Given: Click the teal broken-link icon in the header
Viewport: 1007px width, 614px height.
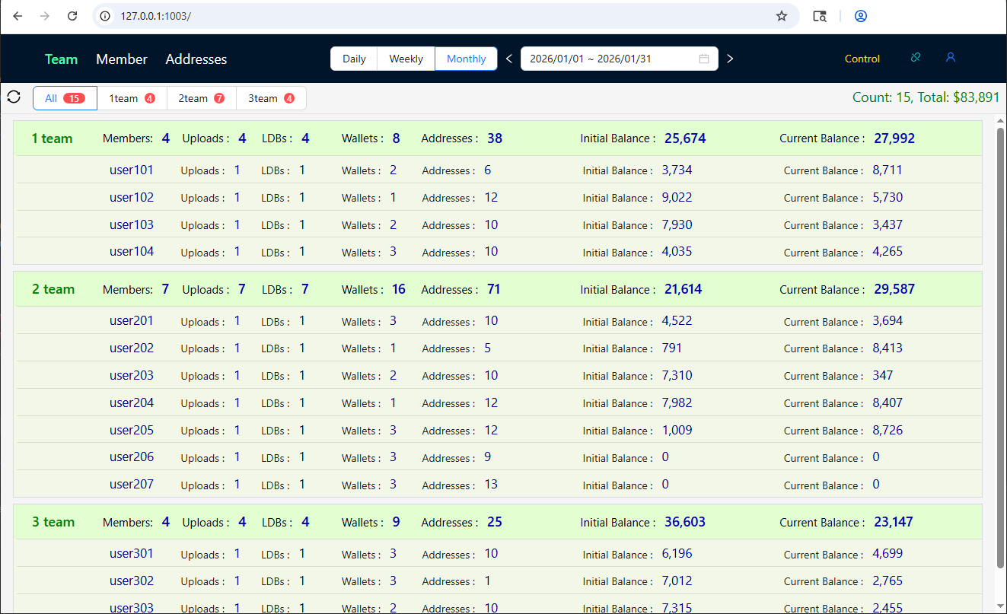Looking at the screenshot, I should click(915, 57).
